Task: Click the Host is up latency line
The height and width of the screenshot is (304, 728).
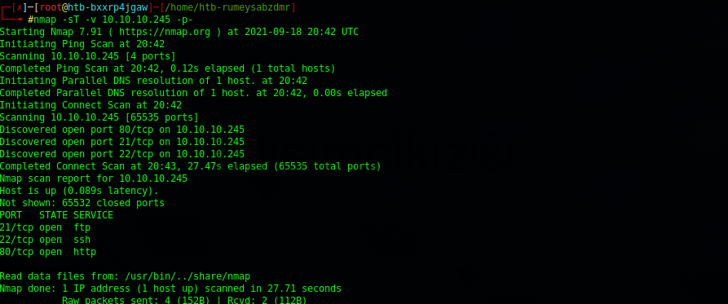Action: point(79,191)
